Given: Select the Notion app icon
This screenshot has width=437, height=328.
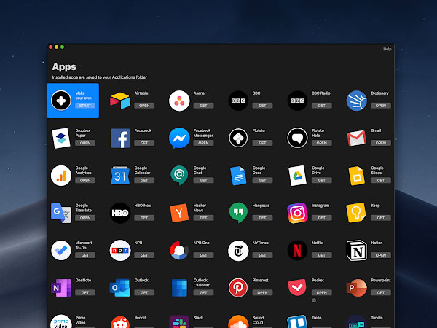Looking at the screenshot, I should 356,250.
